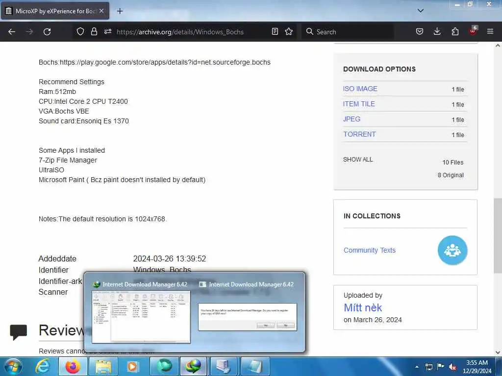The width and height of the screenshot is (502, 376).
Task: Click the page vertical scrollbar thumb
Action: click(498, 235)
